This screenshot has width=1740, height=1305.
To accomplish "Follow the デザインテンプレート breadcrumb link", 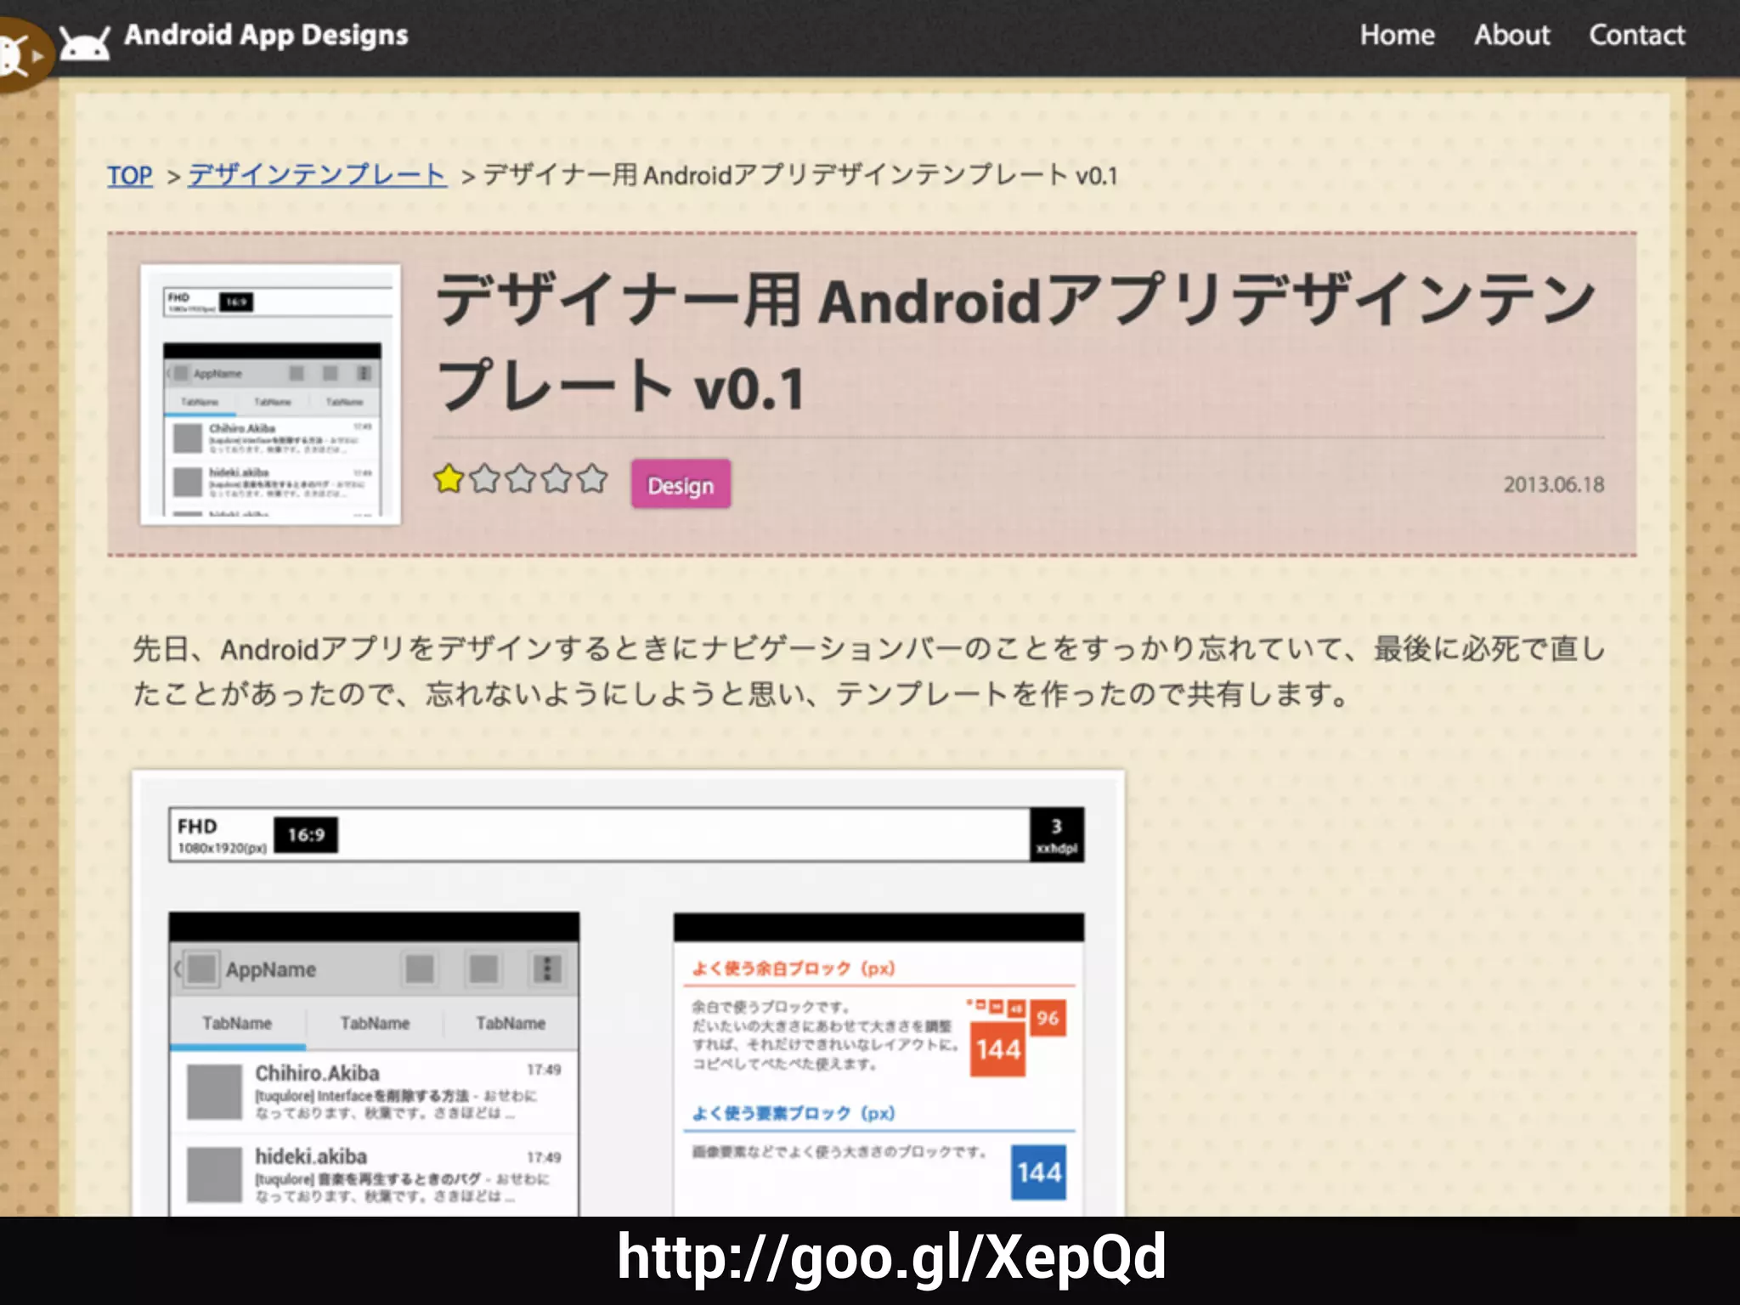I will pyautogui.click(x=317, y=175).
